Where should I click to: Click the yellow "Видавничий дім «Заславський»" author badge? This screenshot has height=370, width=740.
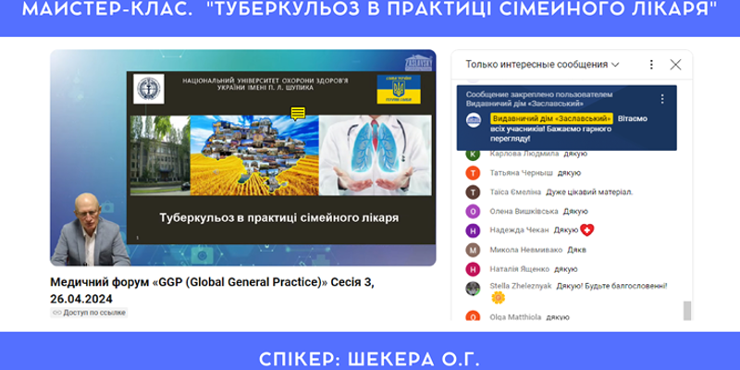click(x=551, y=118)
